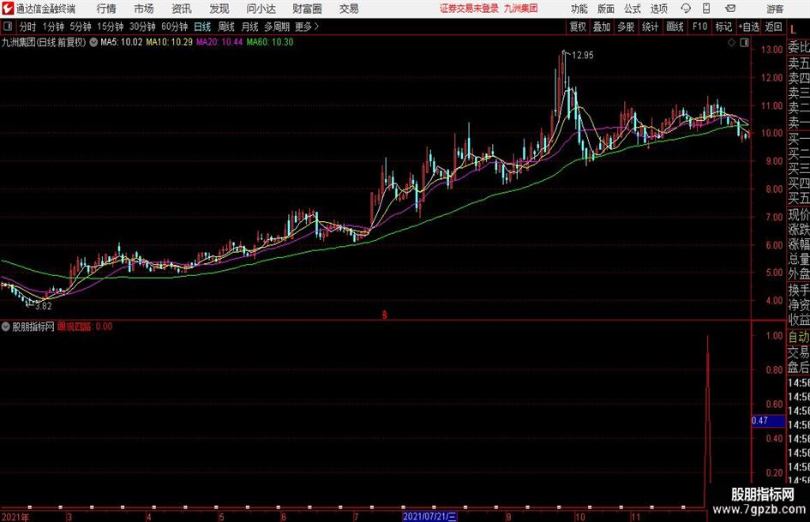The height and width of the screenshot is (522, 810).
Task: Click the MA10: 10.29 indicator label
Action: pos(169,42)
